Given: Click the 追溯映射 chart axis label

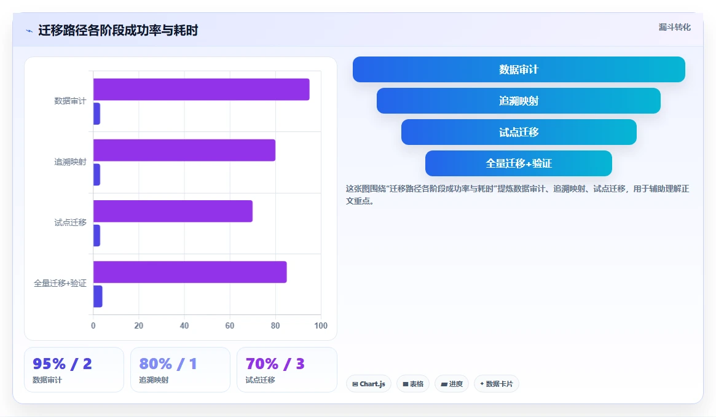Looking at the screenshot, I should coord(70,162).
